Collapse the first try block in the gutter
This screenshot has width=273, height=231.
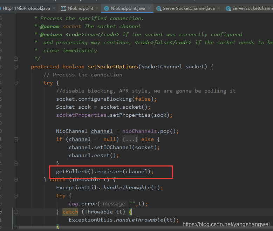point(15,83)
